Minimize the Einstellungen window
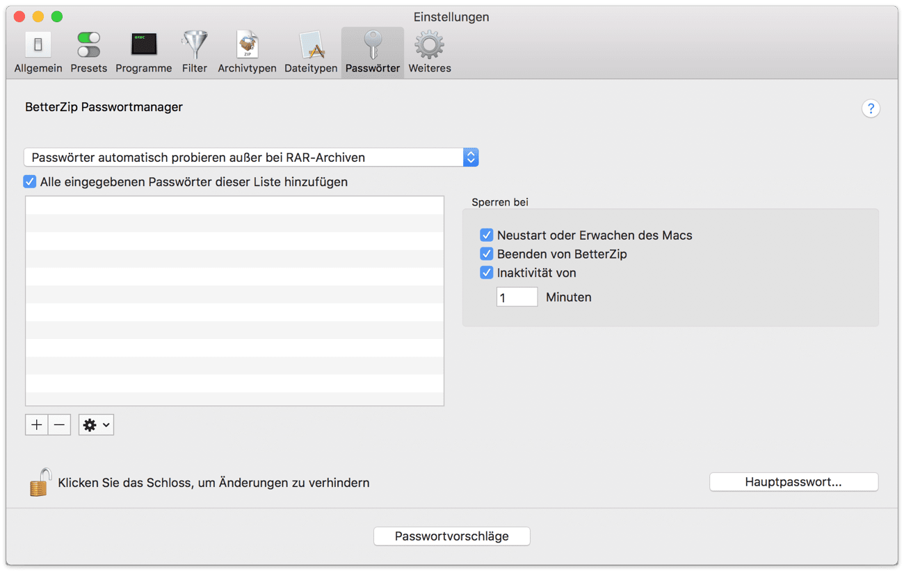Image resolution: width=904 pixels, height=571 pixels. point(38,17)
